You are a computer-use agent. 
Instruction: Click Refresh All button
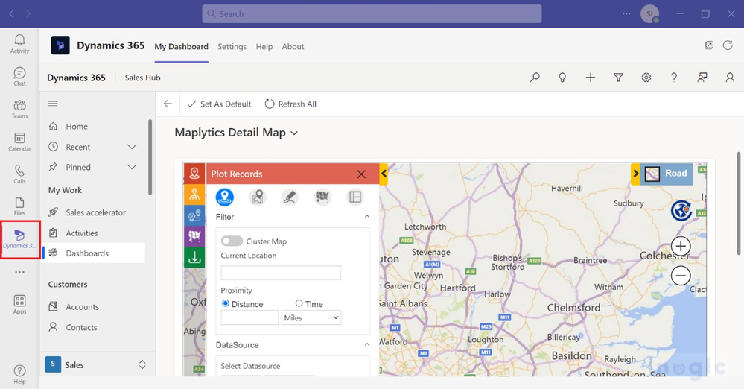(x=290, y=104)
